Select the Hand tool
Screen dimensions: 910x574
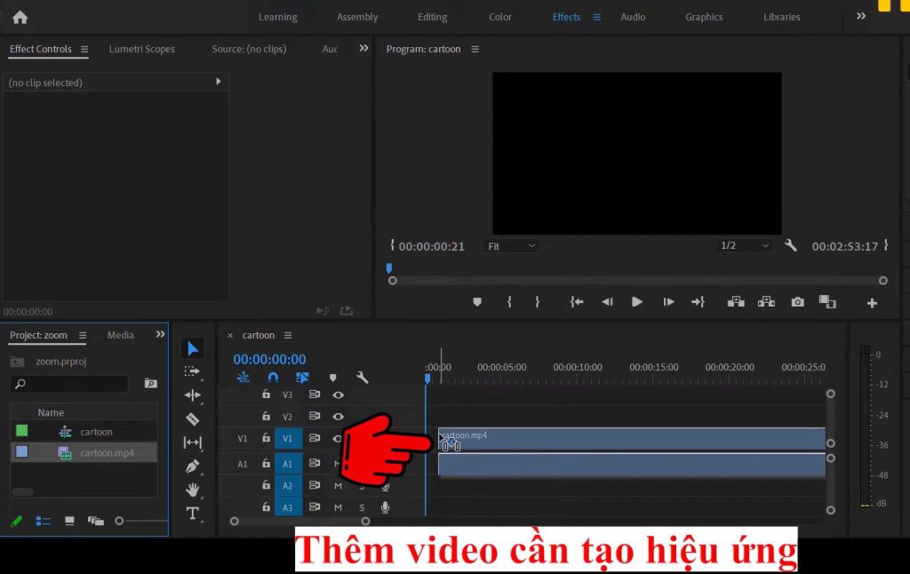194,490
